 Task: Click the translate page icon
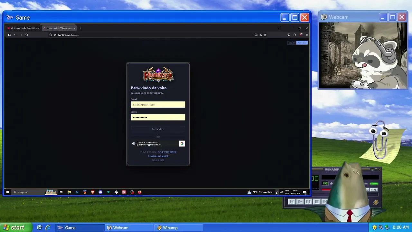(260, 35)
